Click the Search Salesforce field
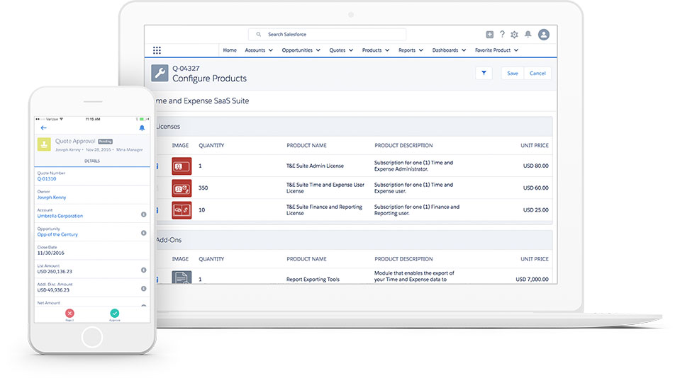 [x=327, y=35]
